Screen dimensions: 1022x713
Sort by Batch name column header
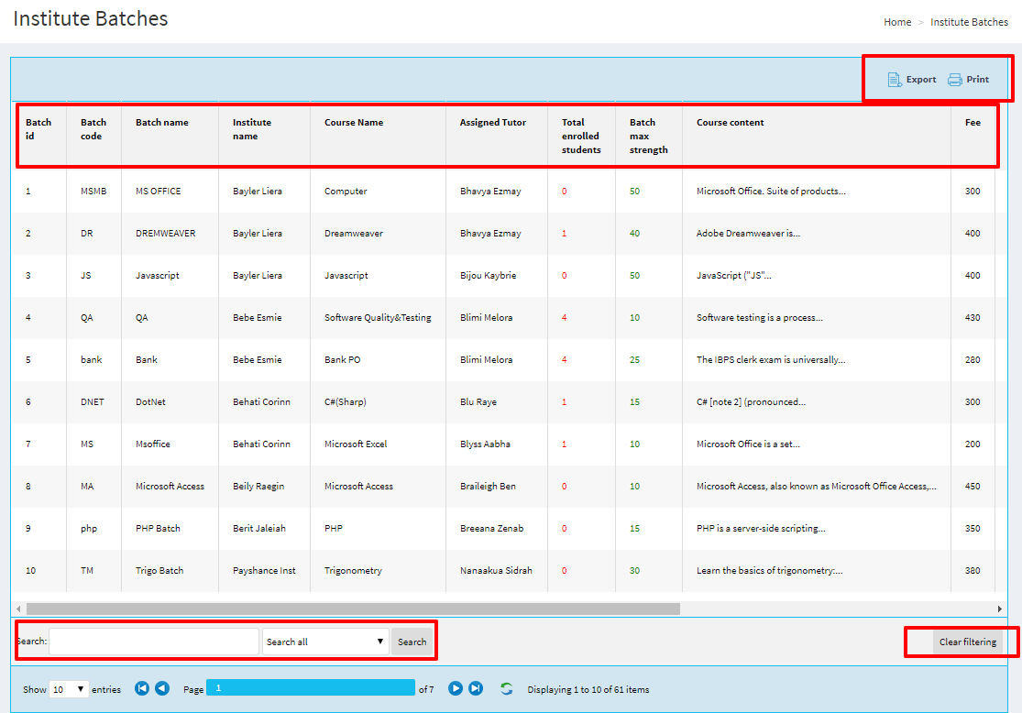point(162,123)
